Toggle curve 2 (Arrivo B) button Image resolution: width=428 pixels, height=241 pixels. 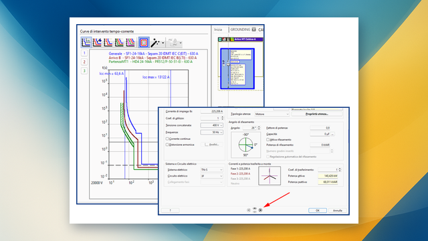[84, 62]
